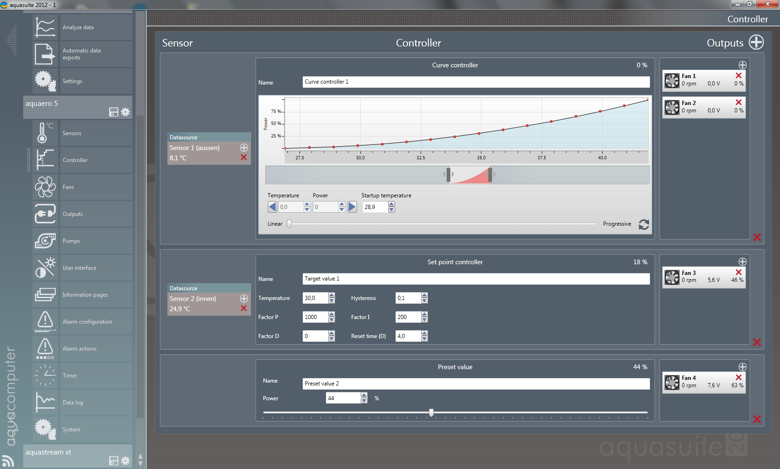The width and height of the screenshot is (780, 469).
Task: Adjust Hysteresis stepper arrows
Action: coord(424,298)
